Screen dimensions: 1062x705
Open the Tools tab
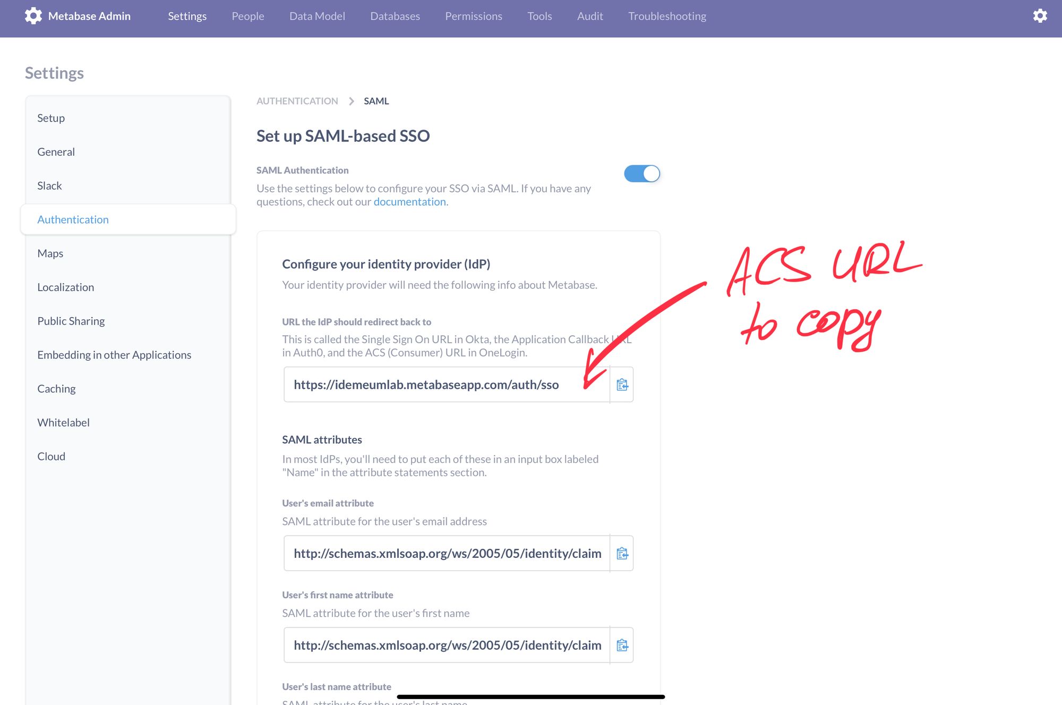click(539, 16)
